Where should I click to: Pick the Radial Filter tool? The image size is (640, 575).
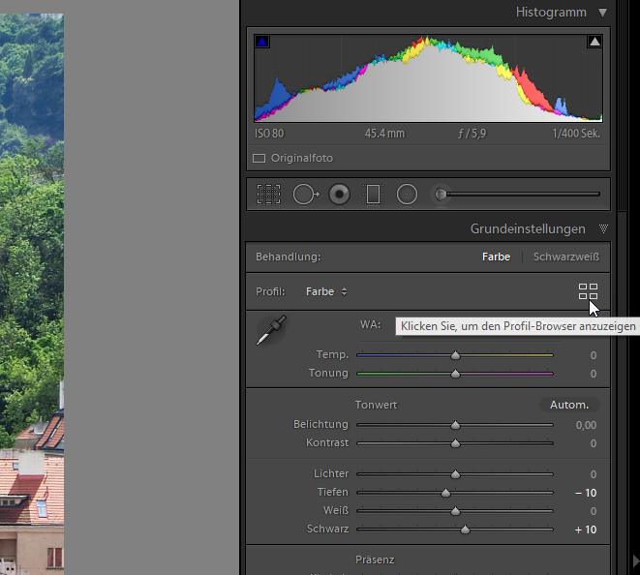point(407,195)
